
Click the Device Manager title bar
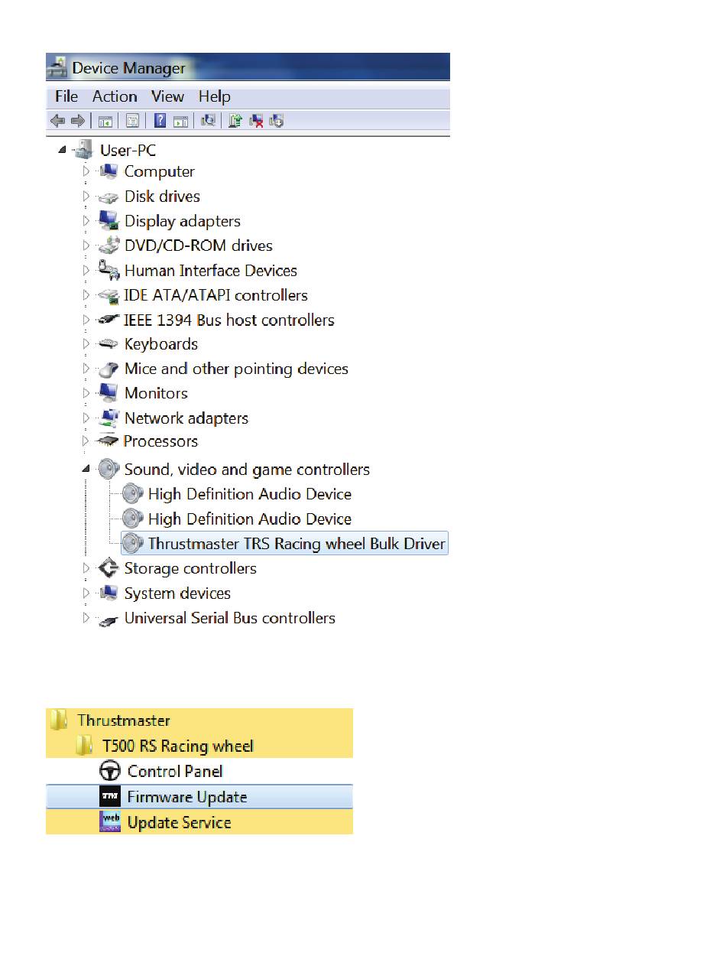(248, 67)
